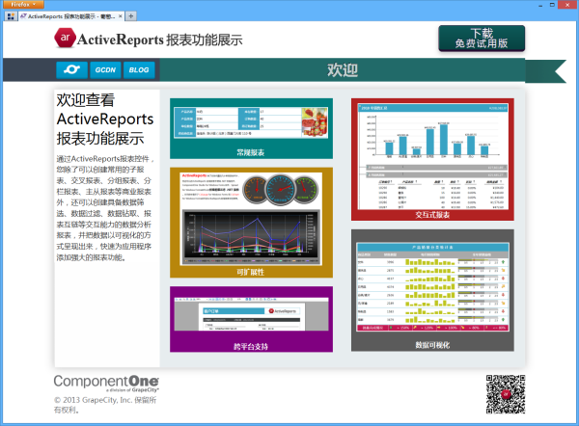Click the ActiveReports 报表功能展示 header title
The height and width of the screenshot is (426, 579).
point(160,40)
